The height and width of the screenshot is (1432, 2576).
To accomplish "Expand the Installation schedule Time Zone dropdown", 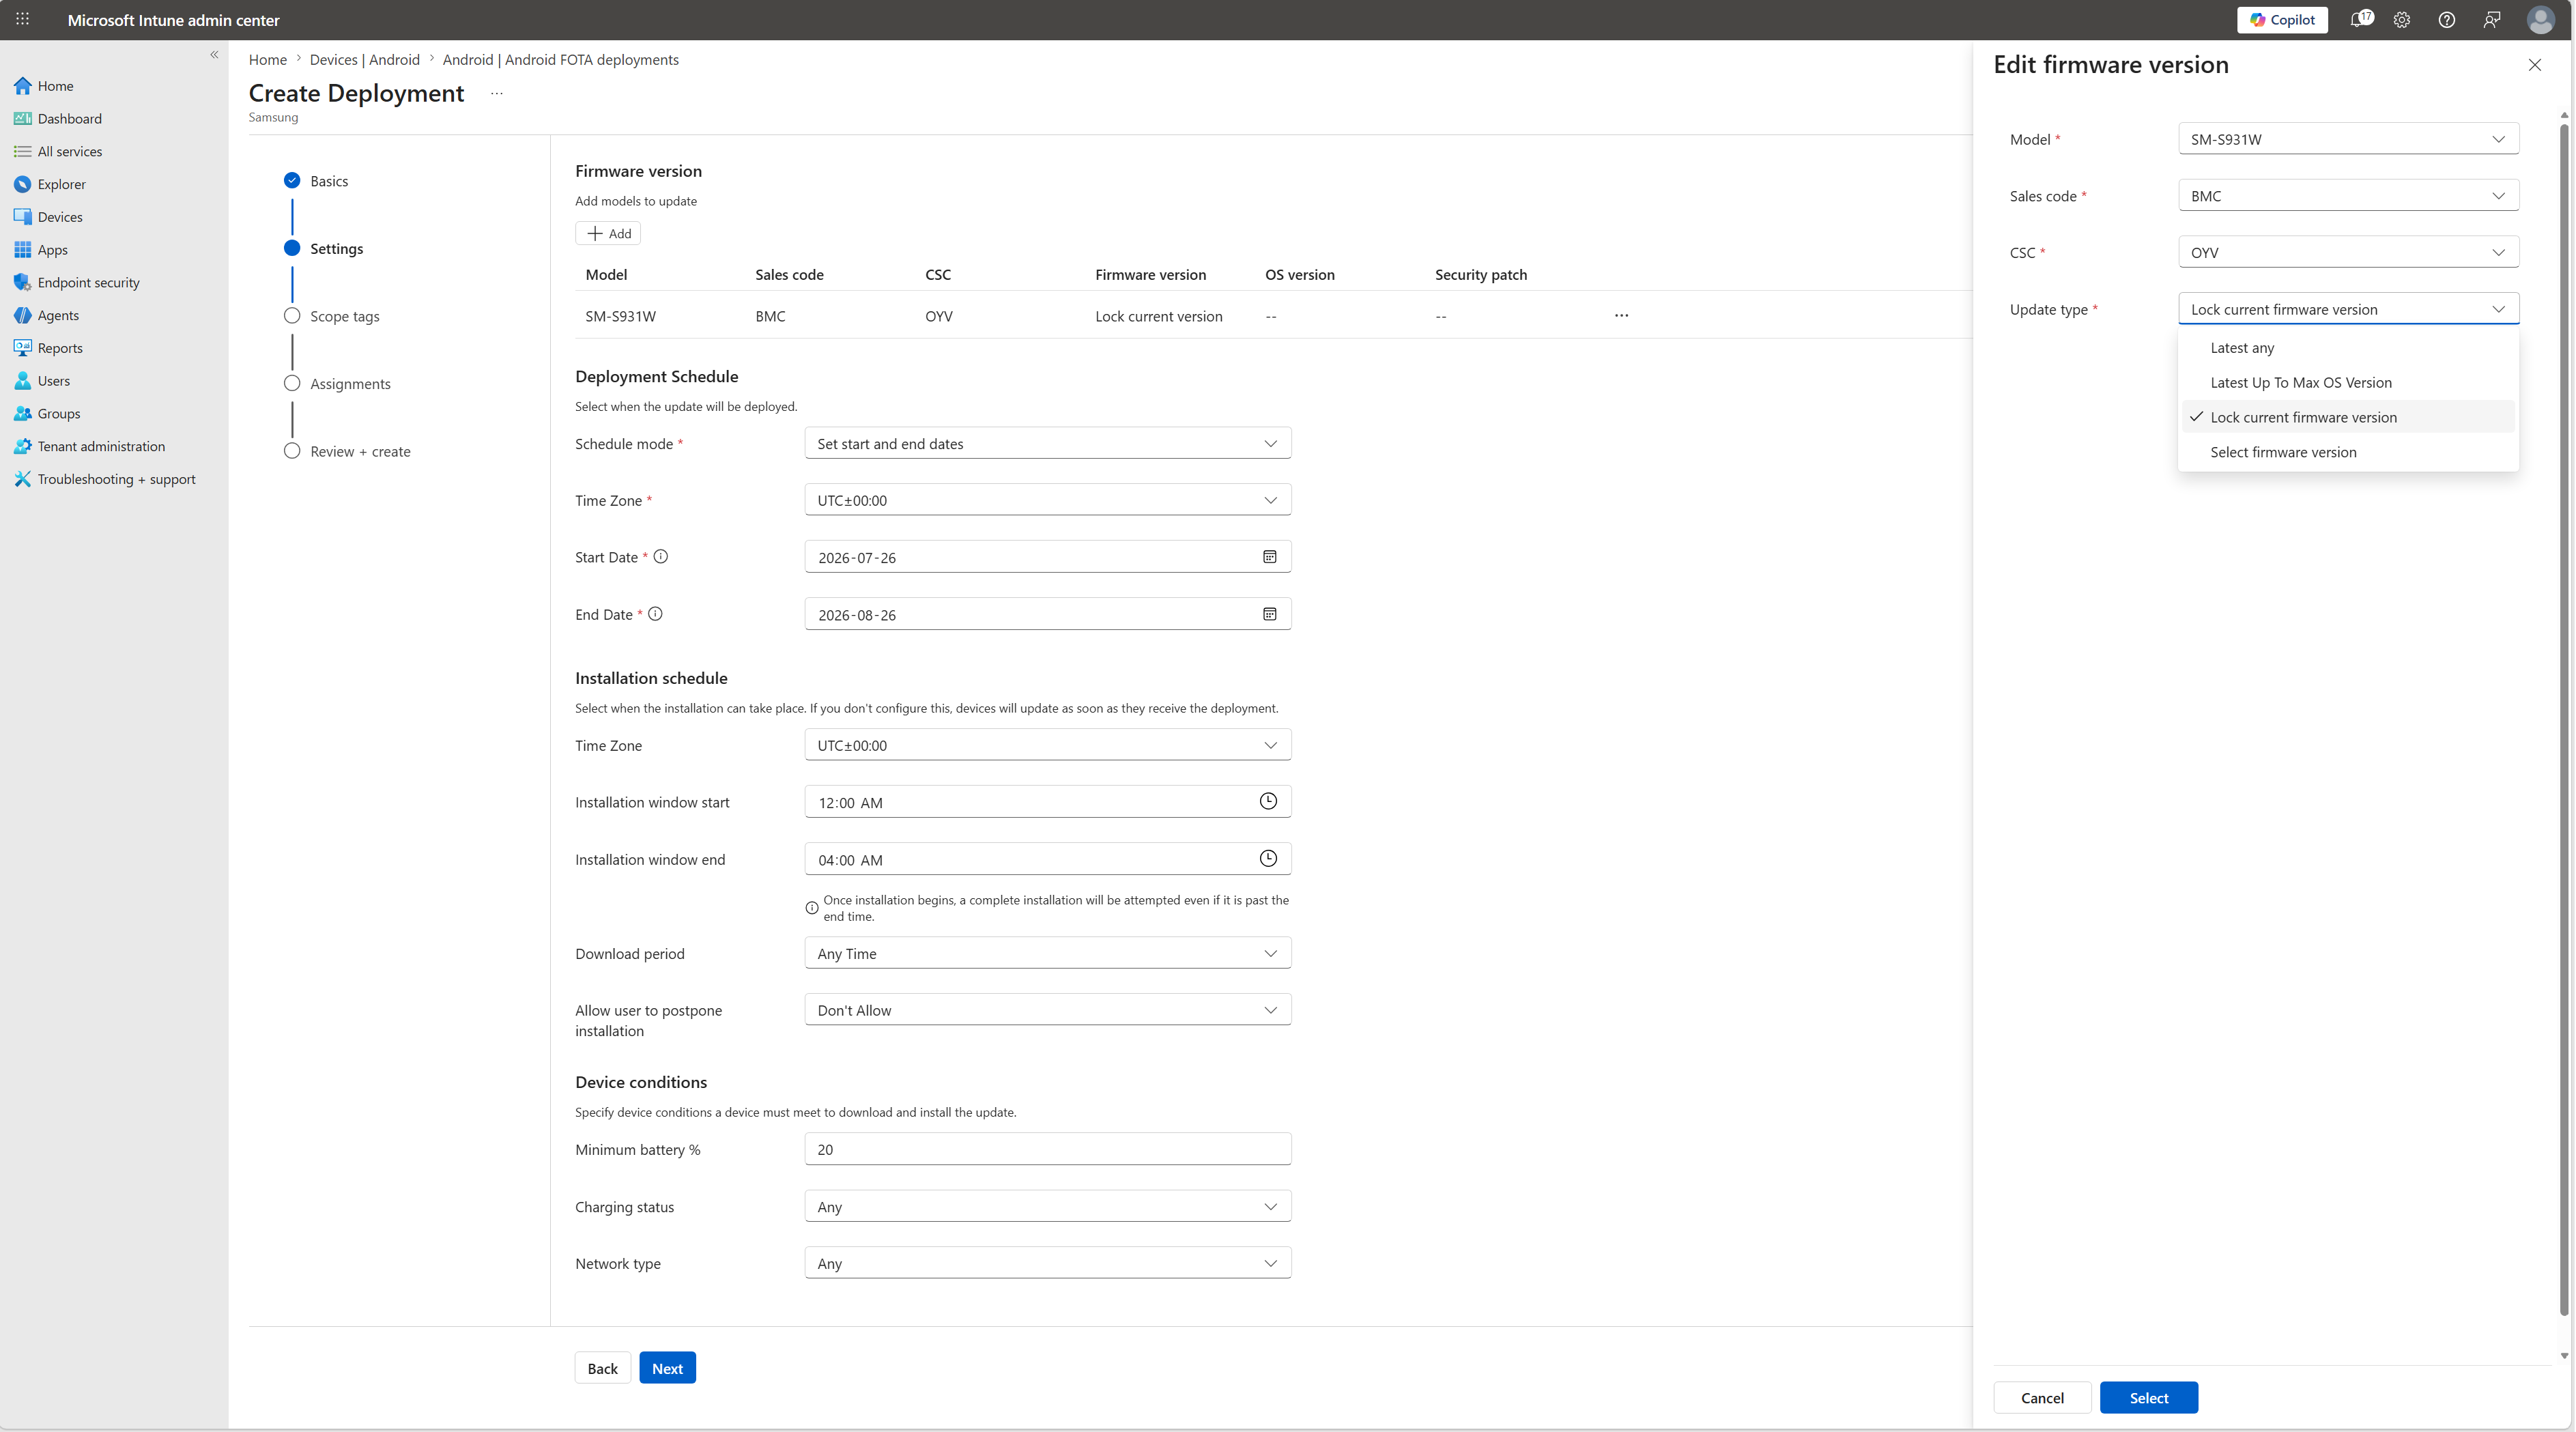I will pos(1048,745).
